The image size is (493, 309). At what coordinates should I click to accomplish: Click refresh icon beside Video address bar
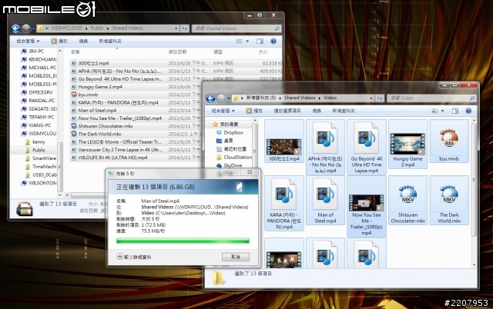tap(380, 98)
